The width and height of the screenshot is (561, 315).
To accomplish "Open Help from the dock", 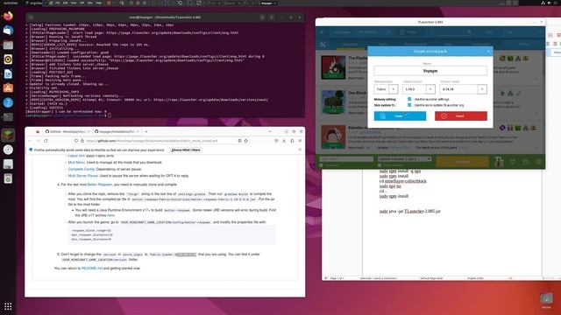I will 8,103.
